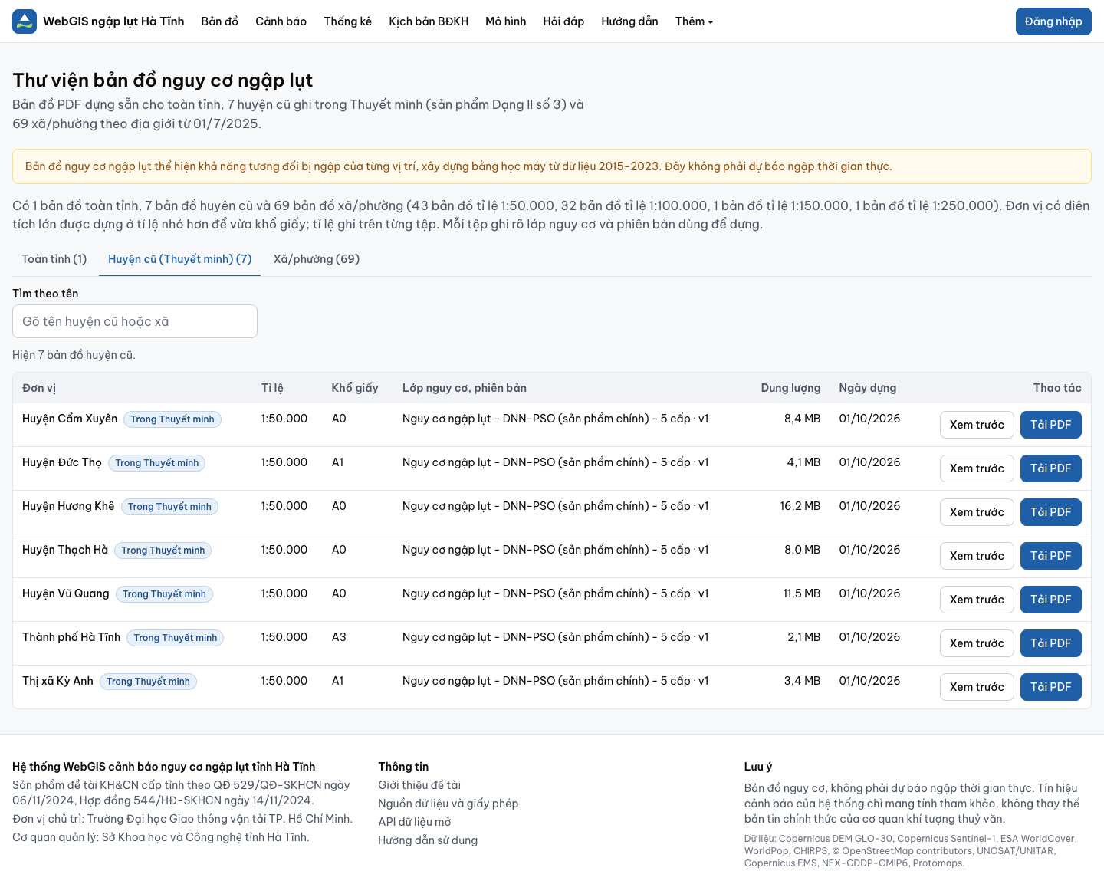Download PDF for Huyện Vũ Quang
The image size is (1104, 894).
coord(1050,600)
